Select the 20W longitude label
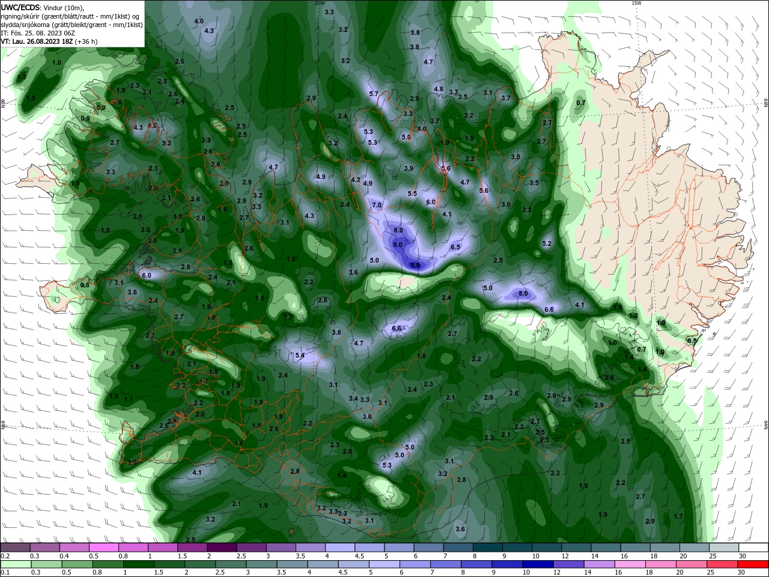The height and width of the screenshot is (577, 769). [x=320, y=3]
